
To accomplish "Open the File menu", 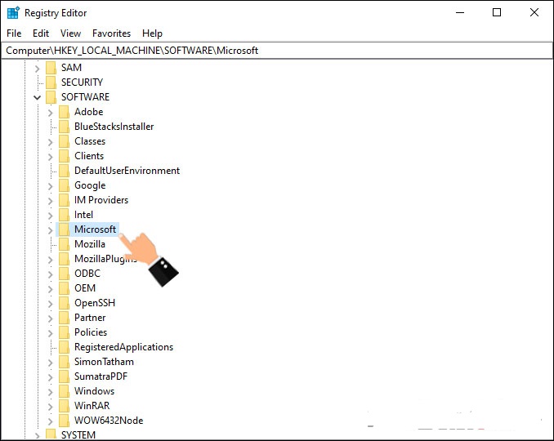I will click(14, 33).
